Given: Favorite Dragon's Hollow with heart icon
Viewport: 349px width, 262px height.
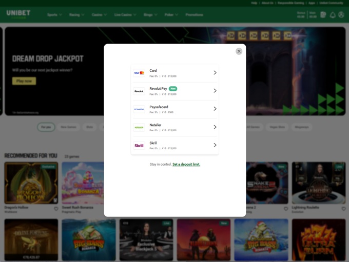Looking at the screenshot, I should pyautogui.click(x=56, y=209).
